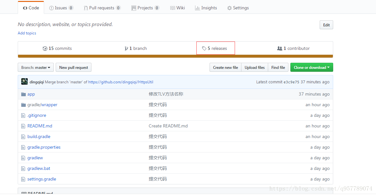Open the dingqiqi author link
This screenshot has width=376, height=195.
click(x=37, y=82)
